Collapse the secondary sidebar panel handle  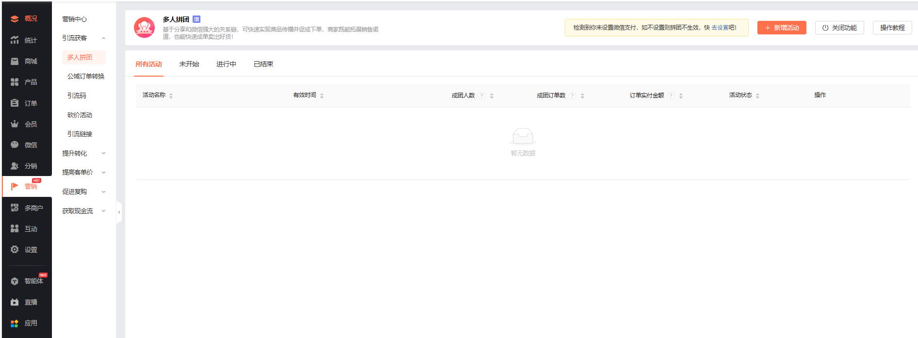click(119, 212)
